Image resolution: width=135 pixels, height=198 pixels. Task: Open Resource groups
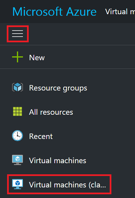pos(58,88)
